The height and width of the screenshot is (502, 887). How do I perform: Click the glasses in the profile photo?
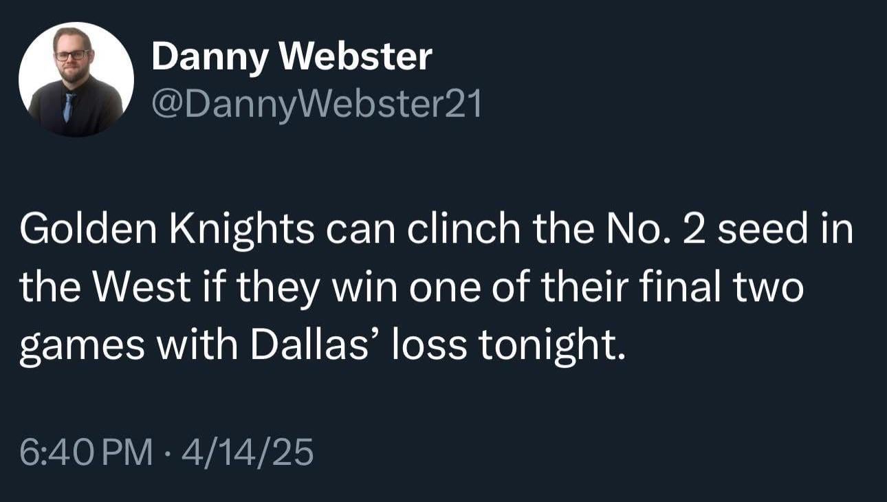tap(72, 55)
